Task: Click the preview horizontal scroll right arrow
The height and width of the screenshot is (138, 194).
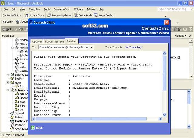Action: tap(160, 119)
